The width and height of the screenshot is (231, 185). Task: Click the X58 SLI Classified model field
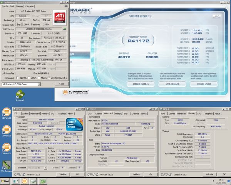(x=118, y=124)
